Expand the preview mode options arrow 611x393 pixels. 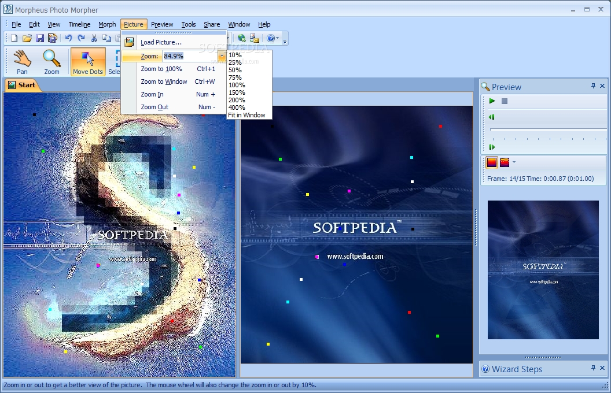(514, 162)
